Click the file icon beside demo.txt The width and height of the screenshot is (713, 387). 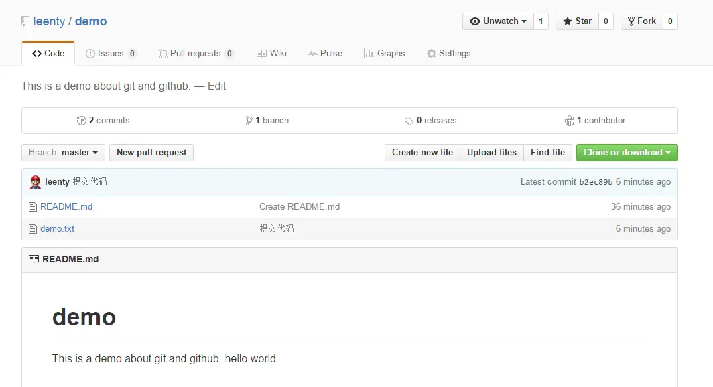tap(33, 229)
